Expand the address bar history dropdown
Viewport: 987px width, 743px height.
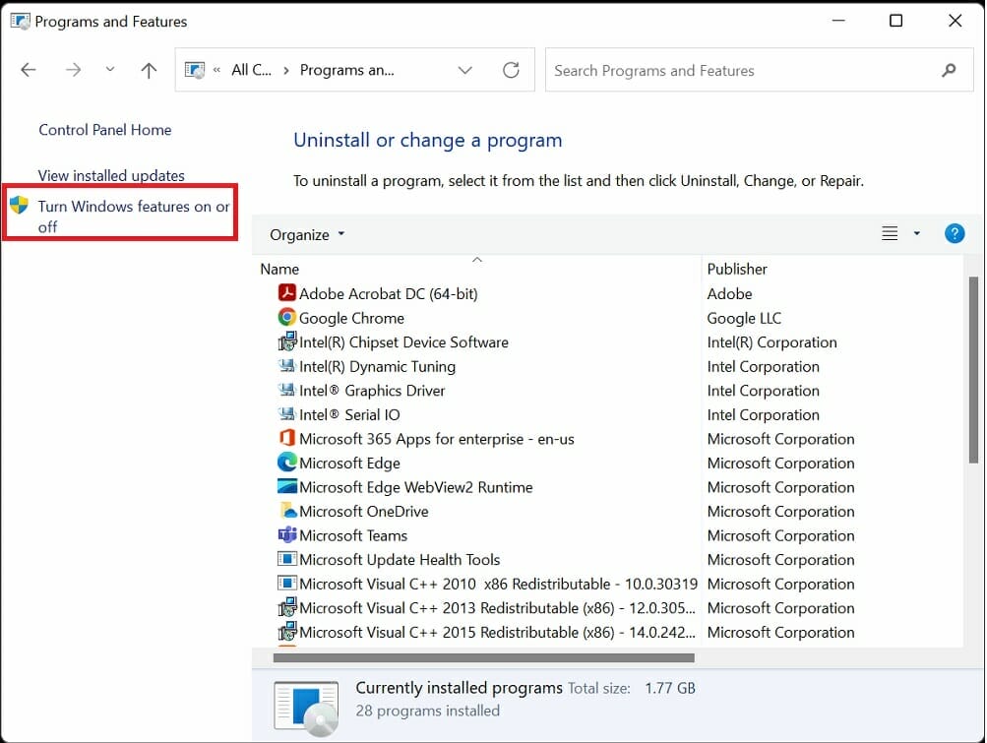click(464, 70)
